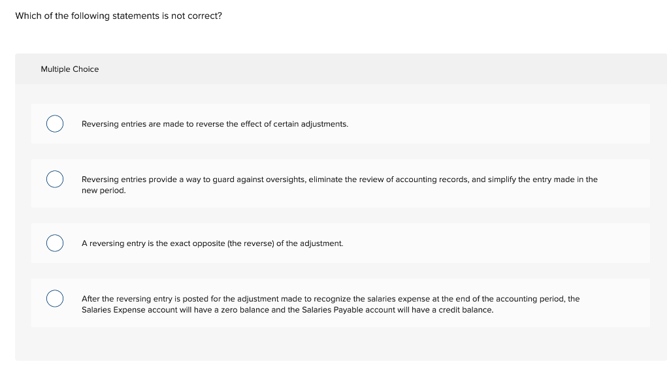Image resolution: width=669 pixels, height=385 pixels.
Task: Click 'Salaries Payable account will have a credit balance'
Action: 398,310
